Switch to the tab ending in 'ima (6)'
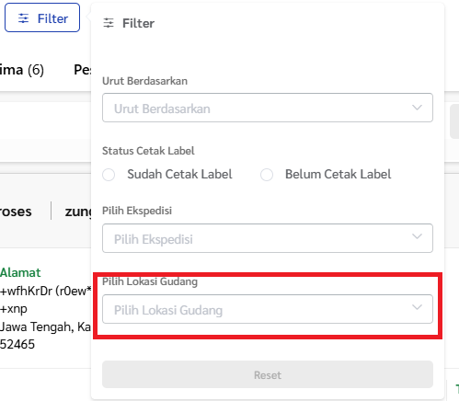Screen dimensions: 459x401 pyautogui.click(x=22, y=70)
